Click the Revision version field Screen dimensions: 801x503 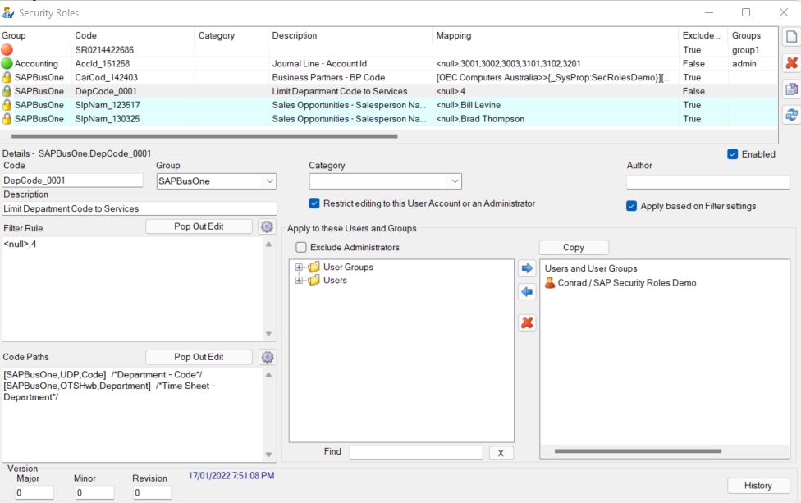(152, 493)
